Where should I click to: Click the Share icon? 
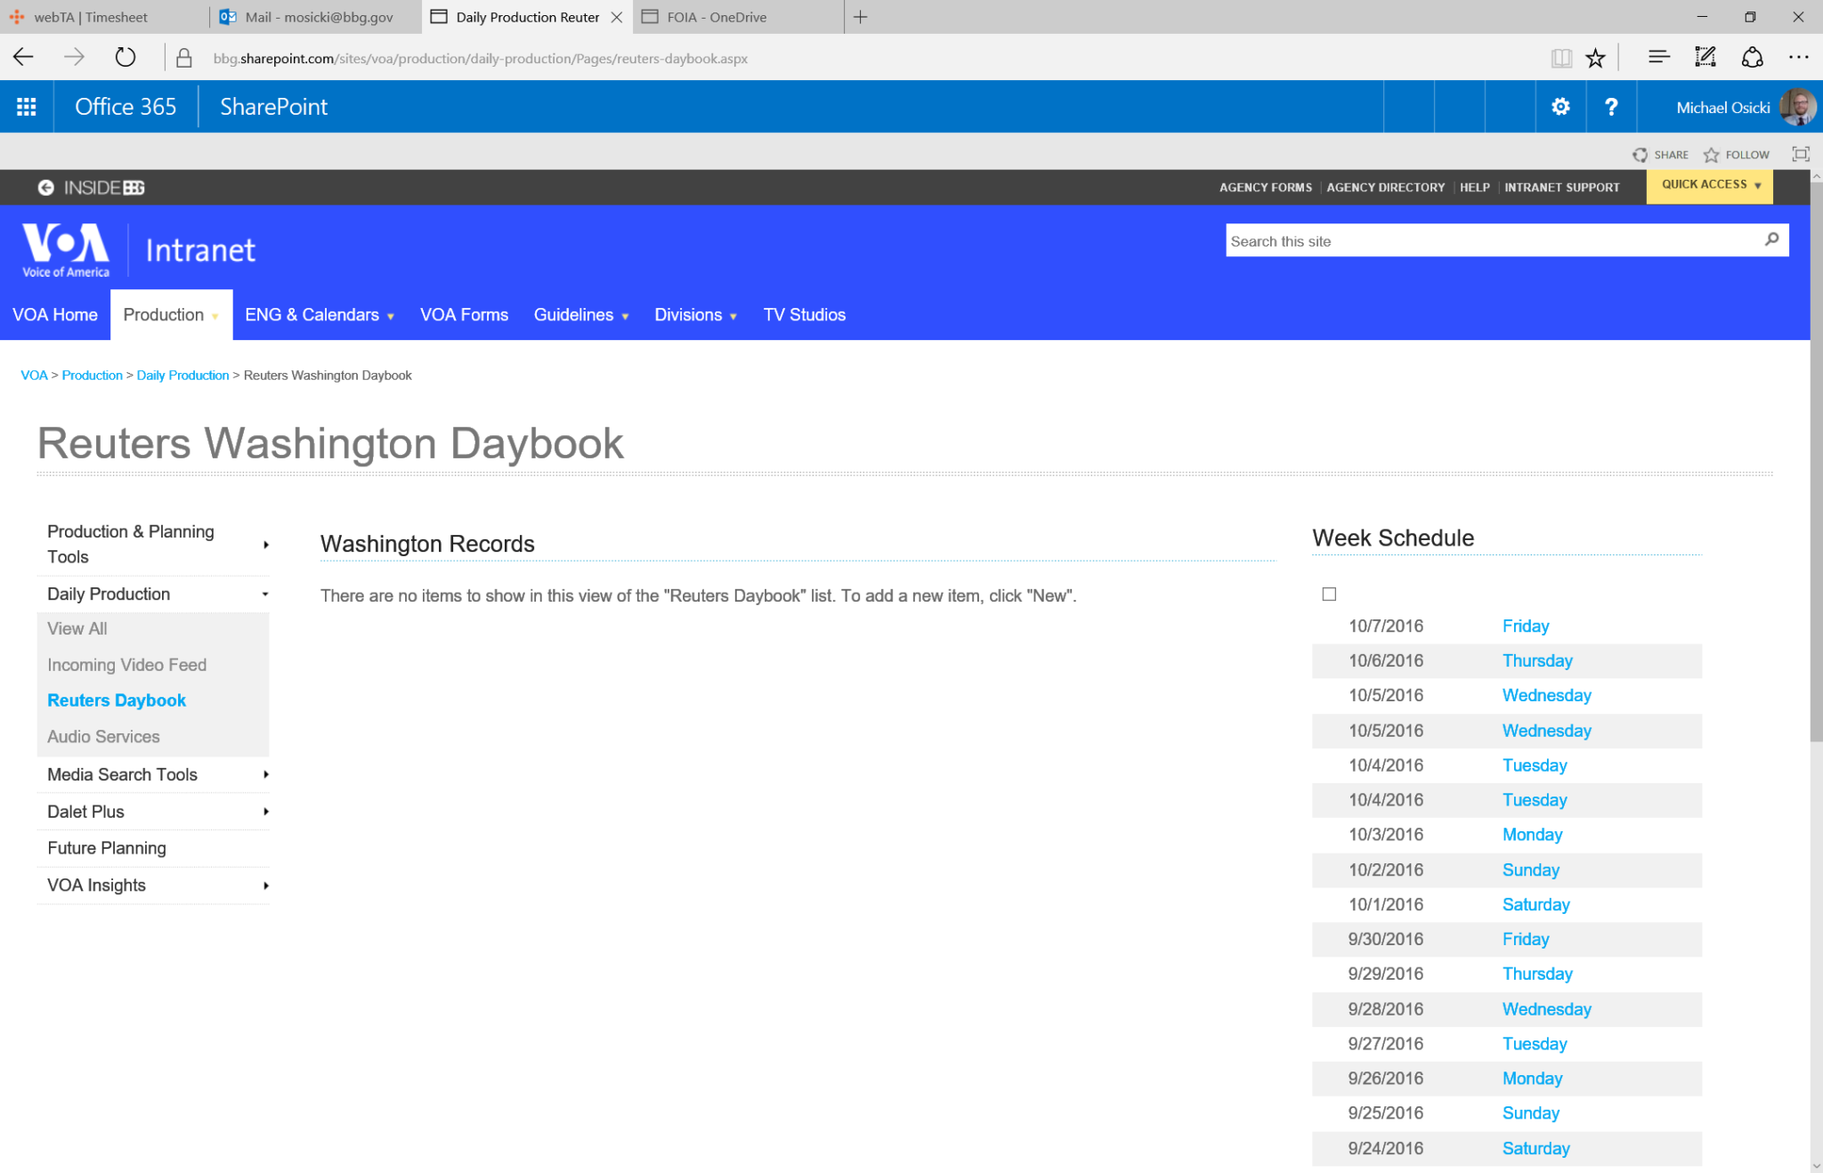tap(1640, 155)
